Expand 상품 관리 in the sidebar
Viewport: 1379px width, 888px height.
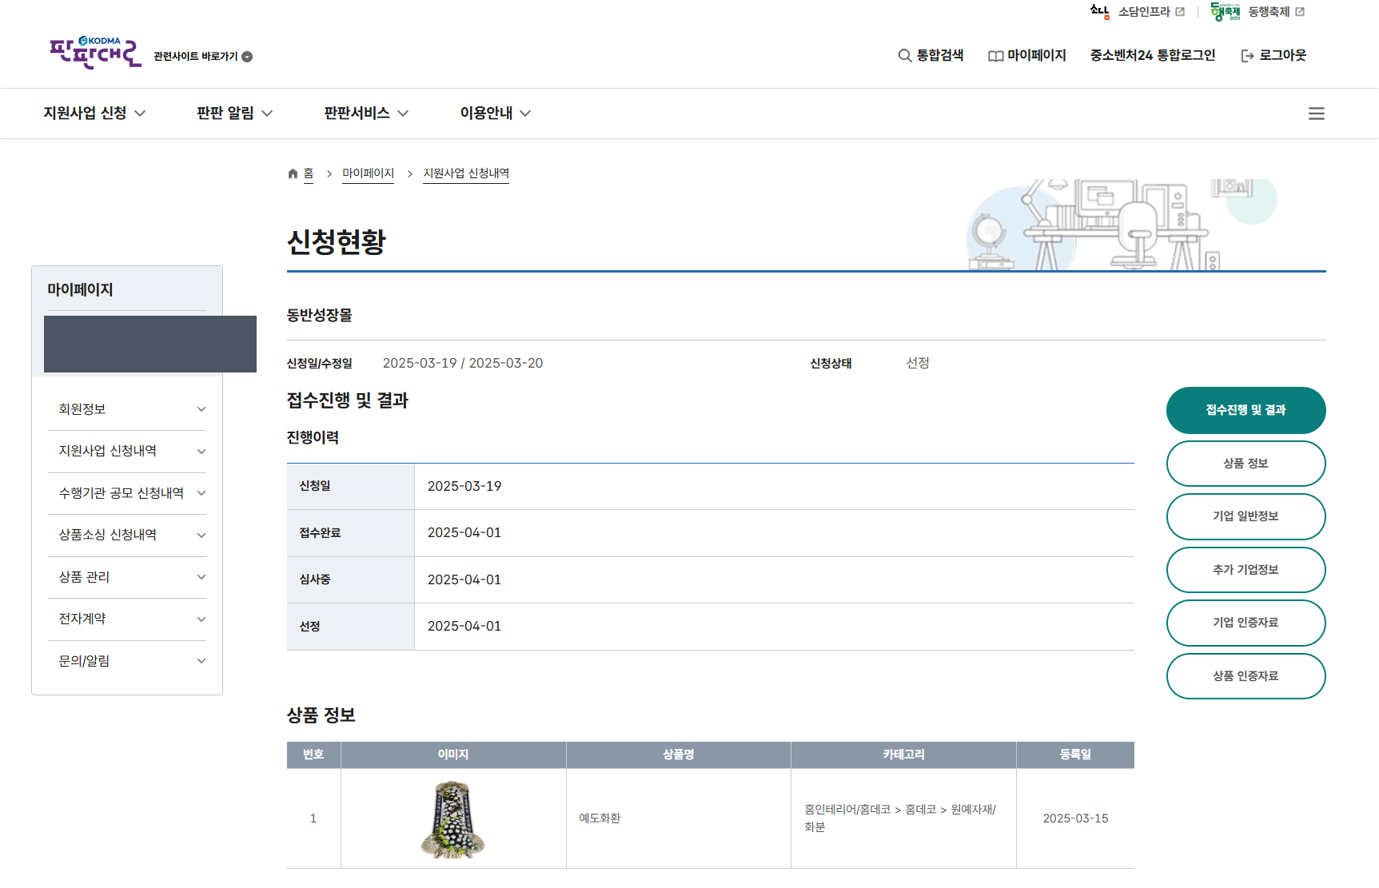127,577
